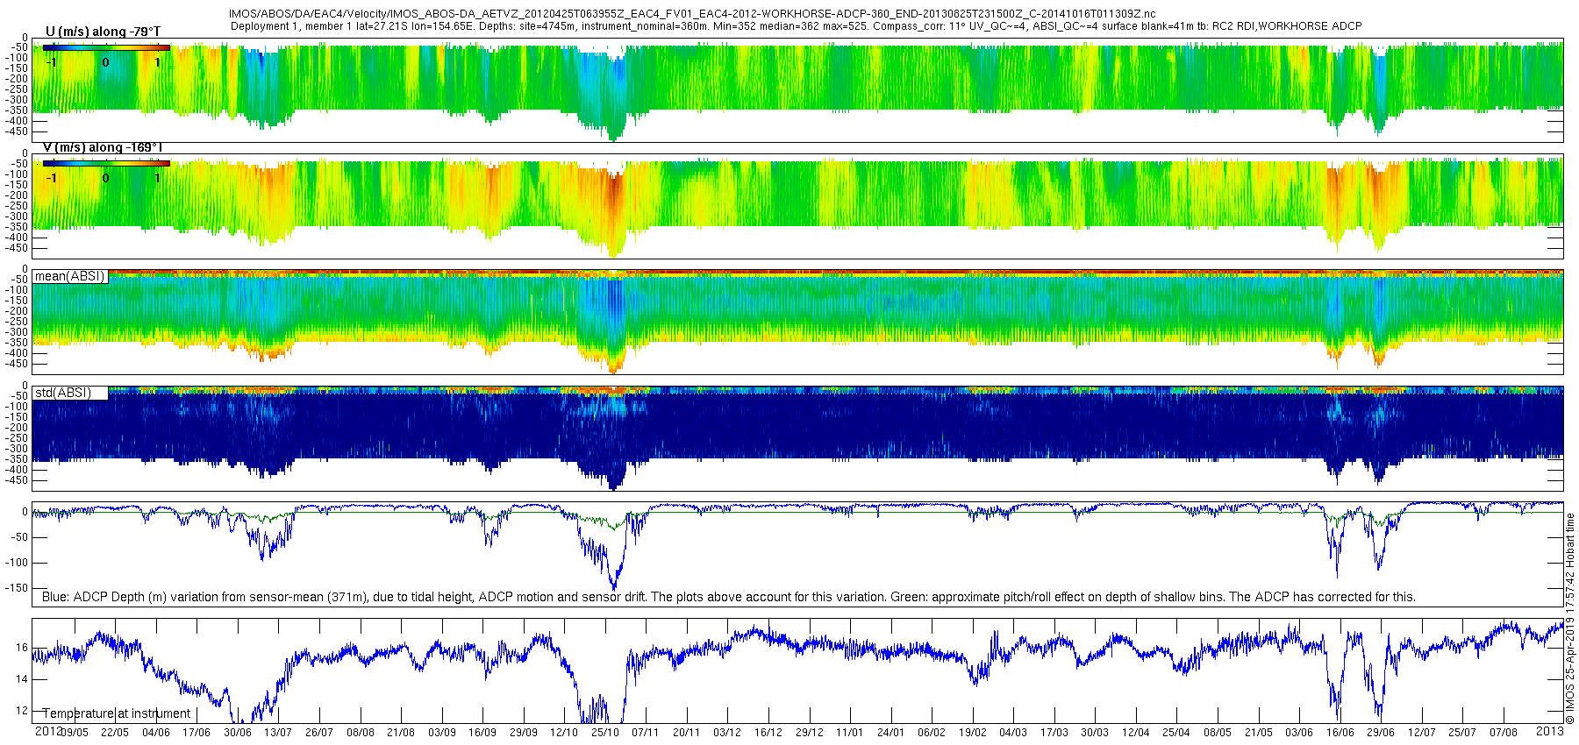Click the '29/09' date tick label
The height and width of the screenshot is (745, 1579).
[524, 732]
